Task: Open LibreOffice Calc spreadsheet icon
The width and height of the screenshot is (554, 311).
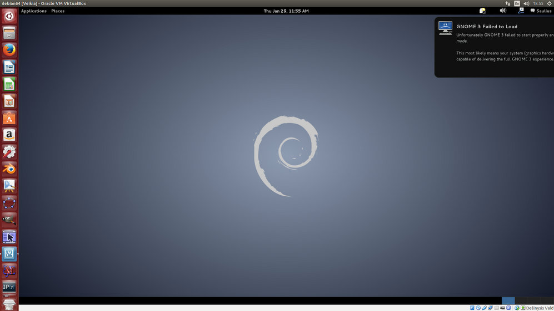Action: (x=9, y=84)
